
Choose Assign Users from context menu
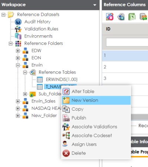(x=96, y=144)
